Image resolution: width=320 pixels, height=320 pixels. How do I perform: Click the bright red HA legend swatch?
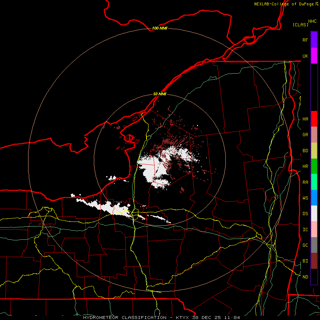click(x=314, y=119)
